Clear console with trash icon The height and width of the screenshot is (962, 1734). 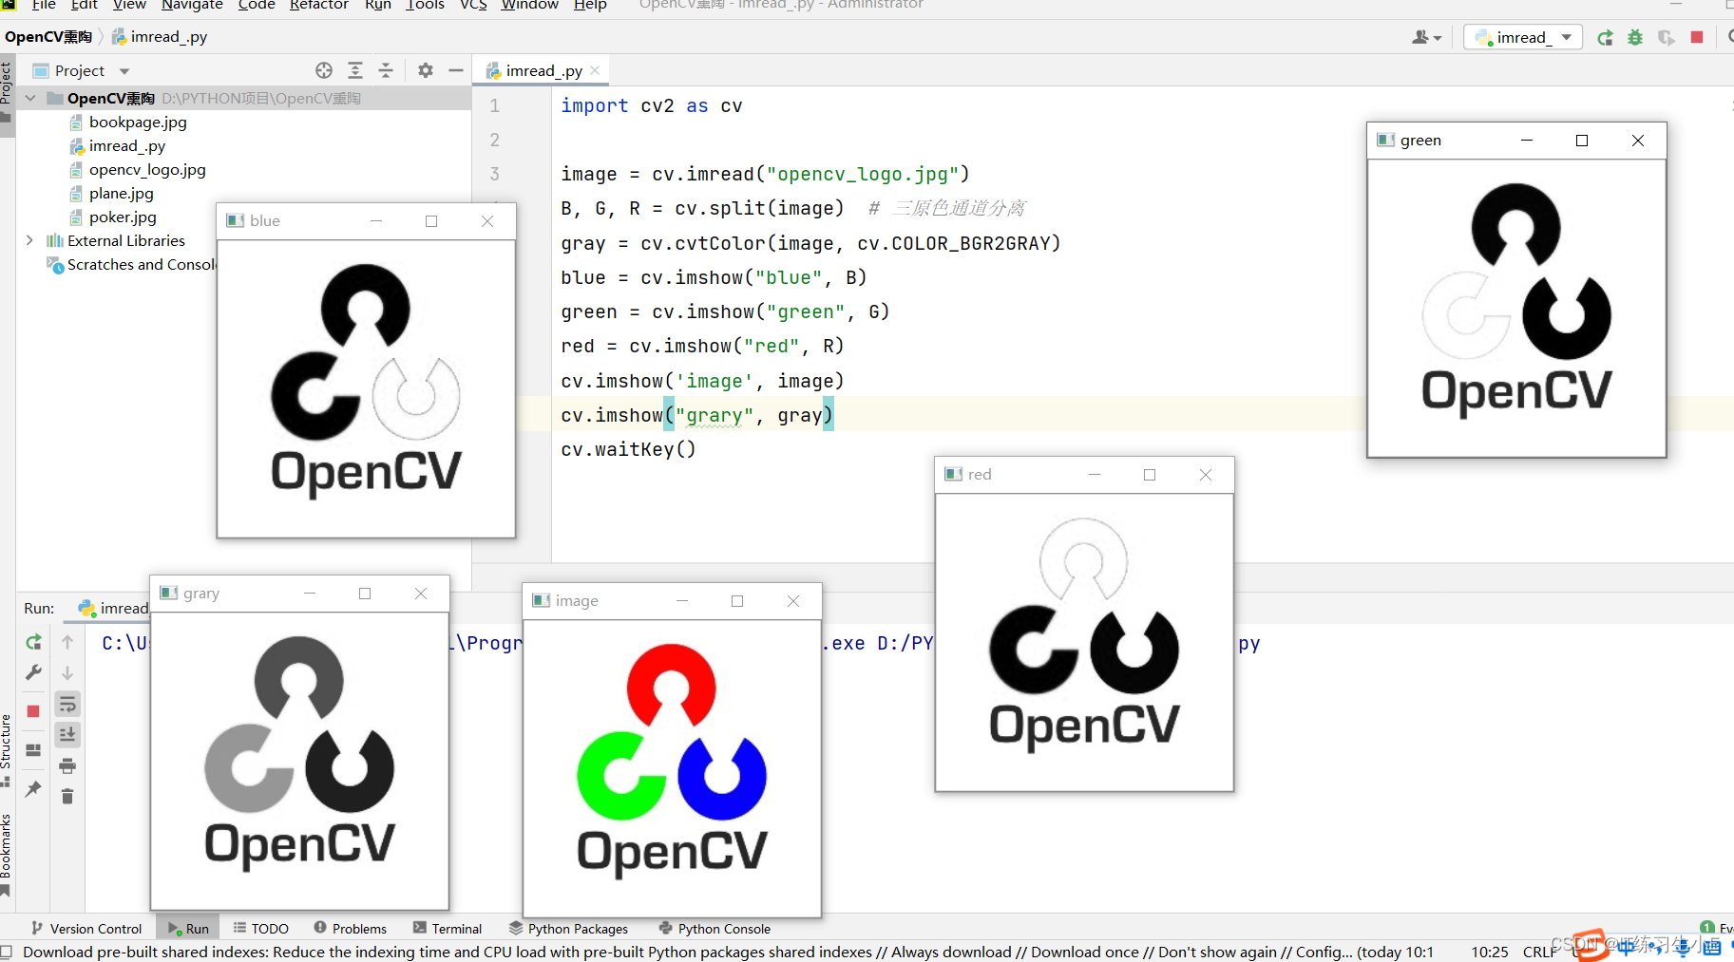[x=67, y=796]
